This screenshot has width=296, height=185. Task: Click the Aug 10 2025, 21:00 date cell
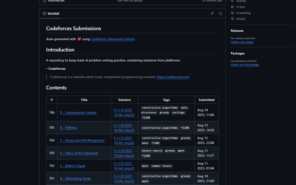[x=207, y=178]
